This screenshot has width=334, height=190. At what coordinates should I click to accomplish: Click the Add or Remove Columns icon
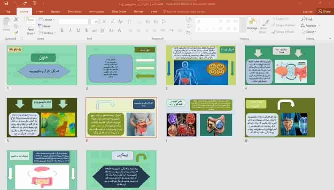click(x=180, y=31)
